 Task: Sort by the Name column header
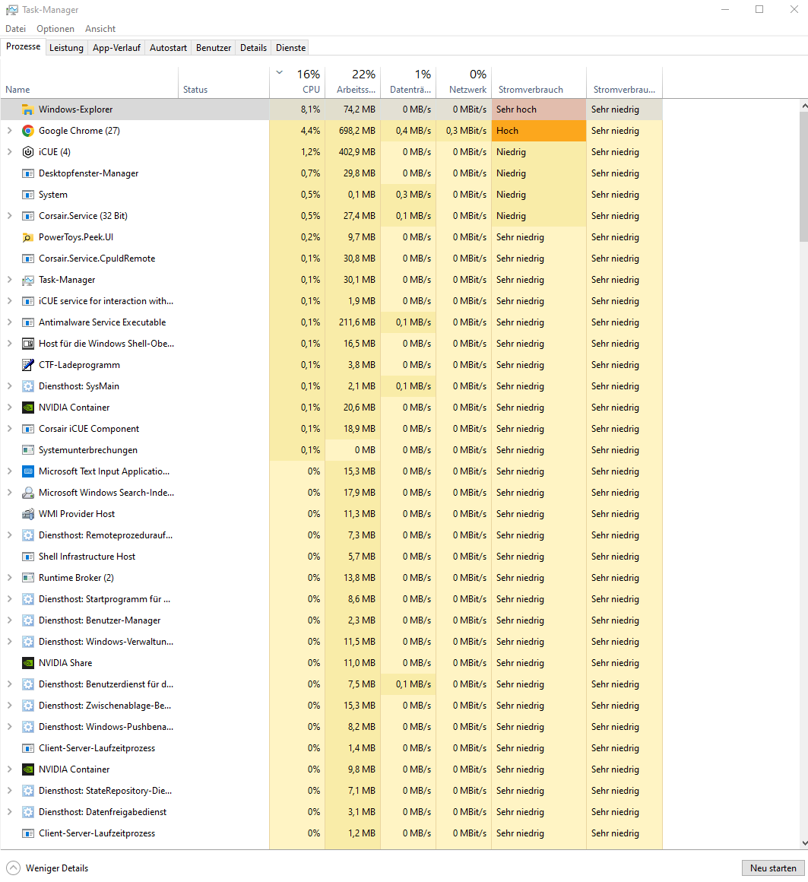click(x=90, y=82)
